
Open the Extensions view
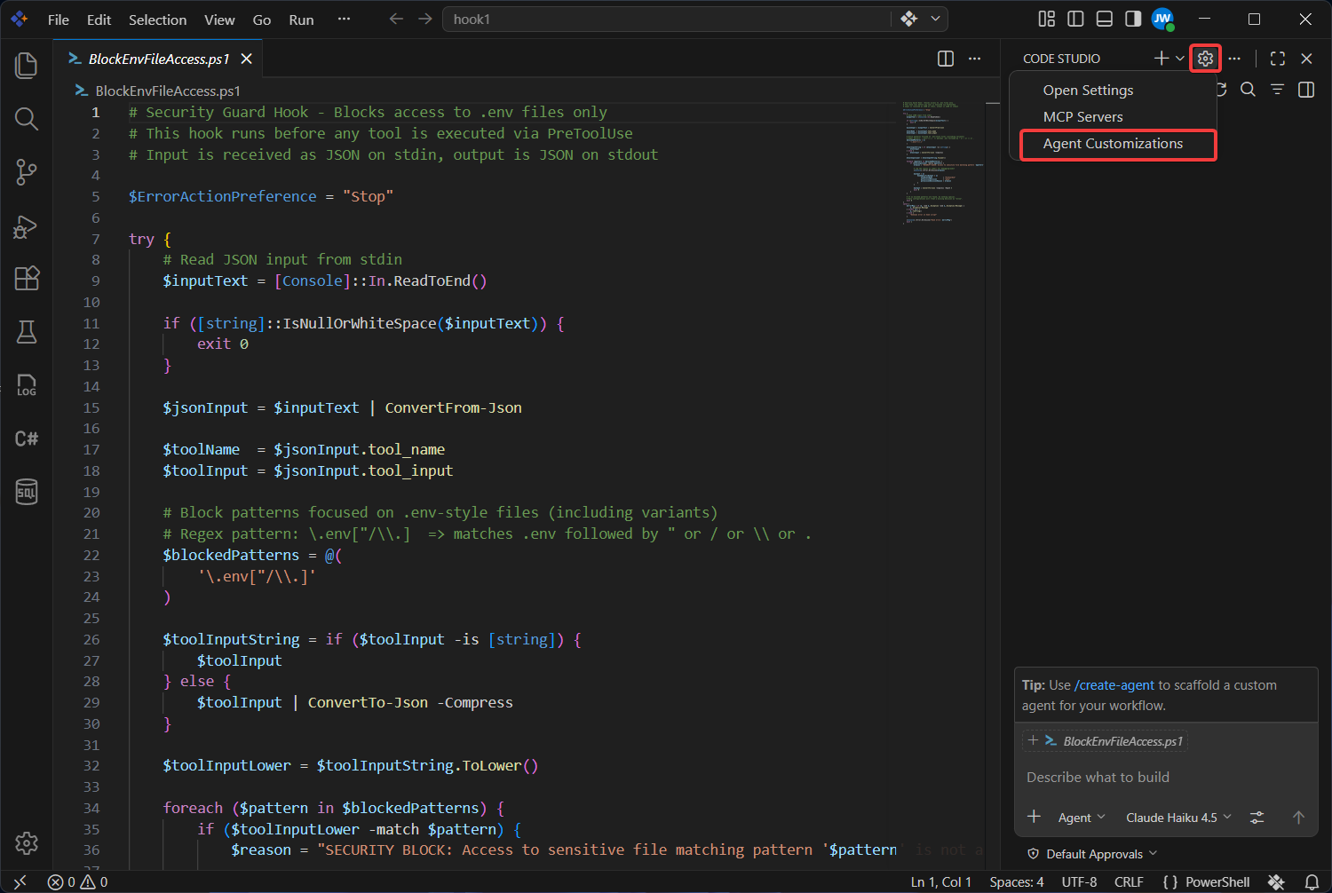(27, 279)
